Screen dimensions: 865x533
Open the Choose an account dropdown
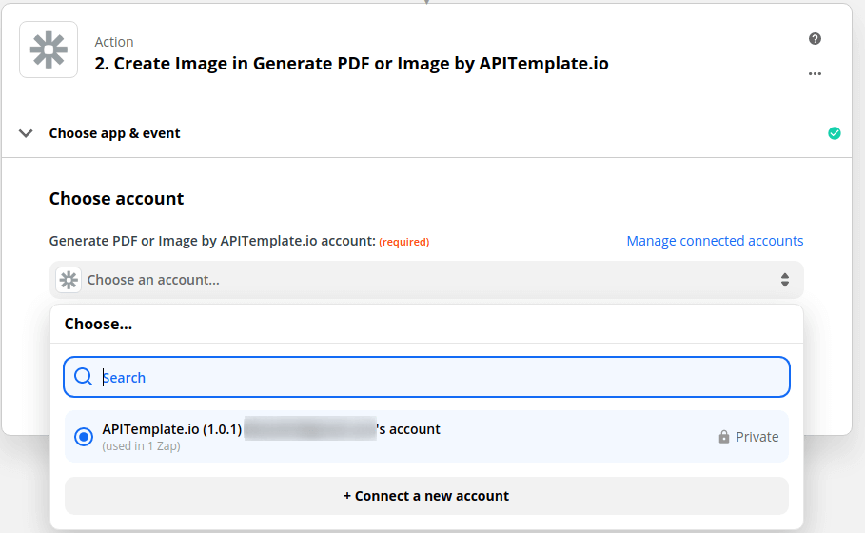(x=426, y=280)
